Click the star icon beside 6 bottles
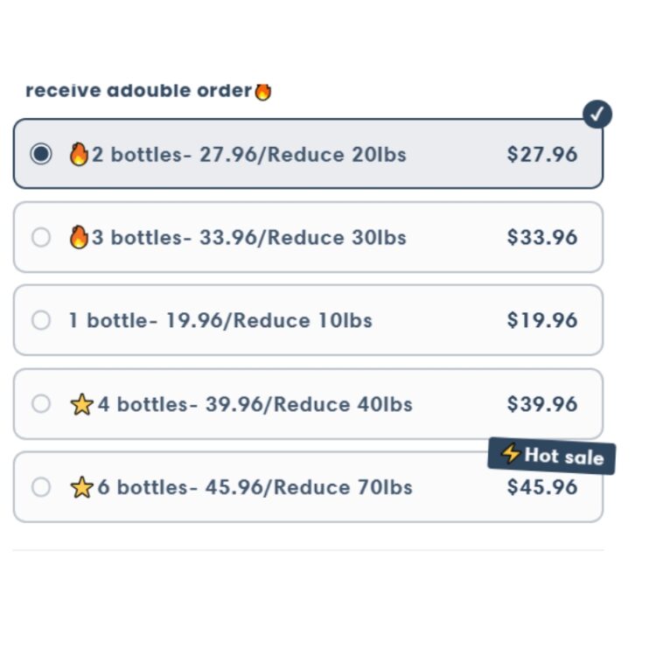 (81, 487)
